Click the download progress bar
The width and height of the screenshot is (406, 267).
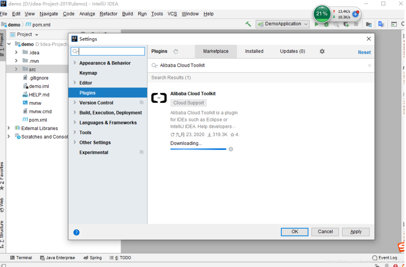click(x=198, y=149)
